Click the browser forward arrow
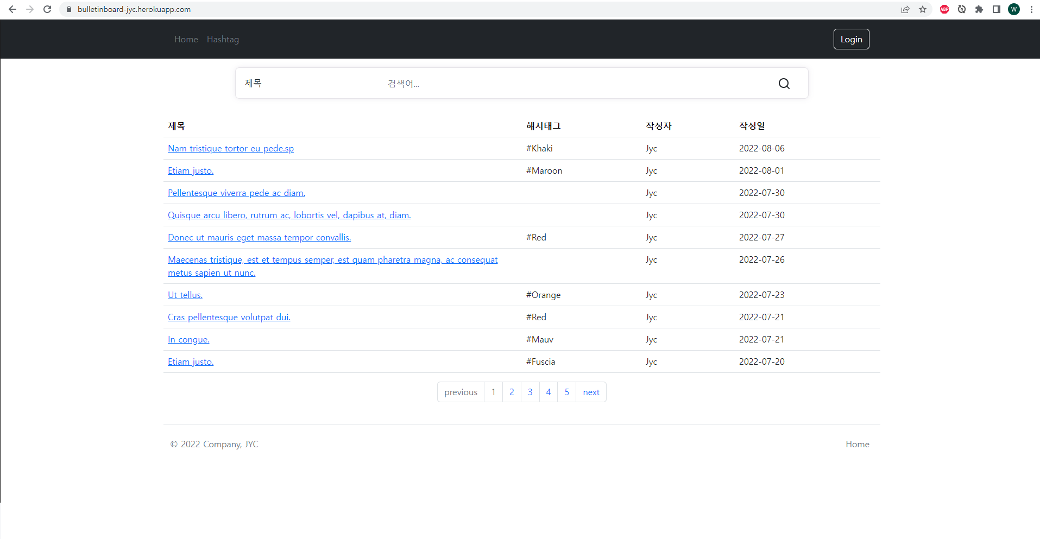This screenshot has width=1040, height=539. pos(30,9)
